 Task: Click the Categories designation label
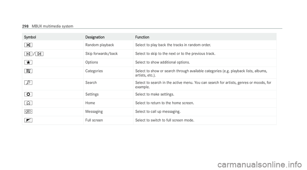coord(94,71)
